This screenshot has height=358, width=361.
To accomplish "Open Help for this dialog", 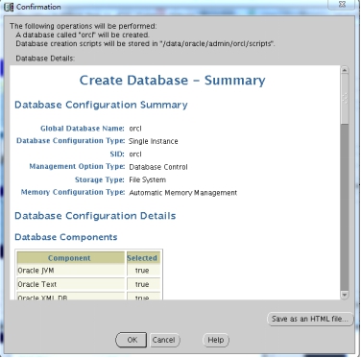I will click(x=216, y=340).
